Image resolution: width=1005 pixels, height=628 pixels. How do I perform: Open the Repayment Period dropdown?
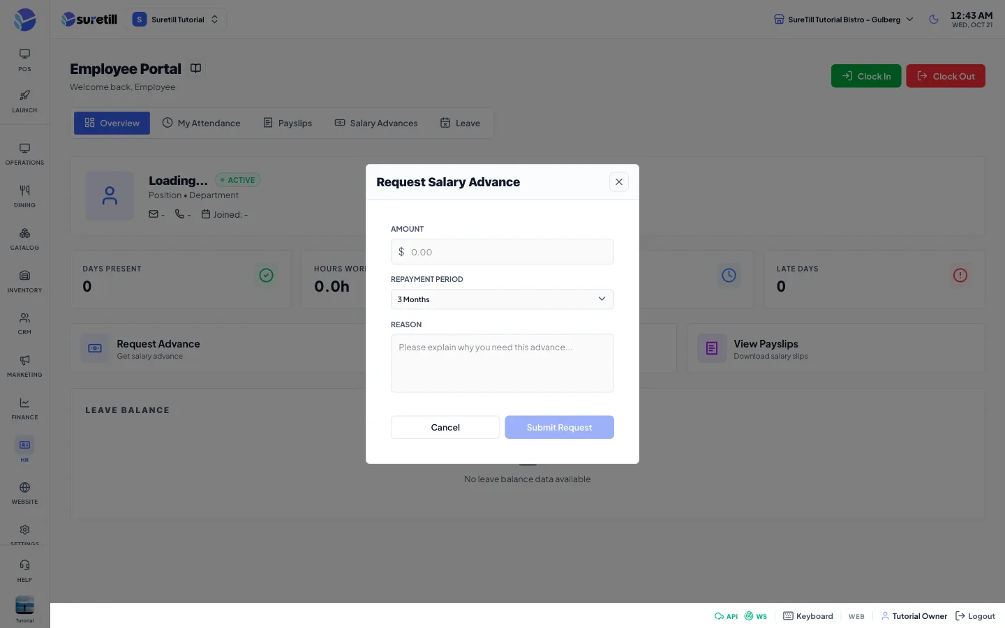click(502, 299)
